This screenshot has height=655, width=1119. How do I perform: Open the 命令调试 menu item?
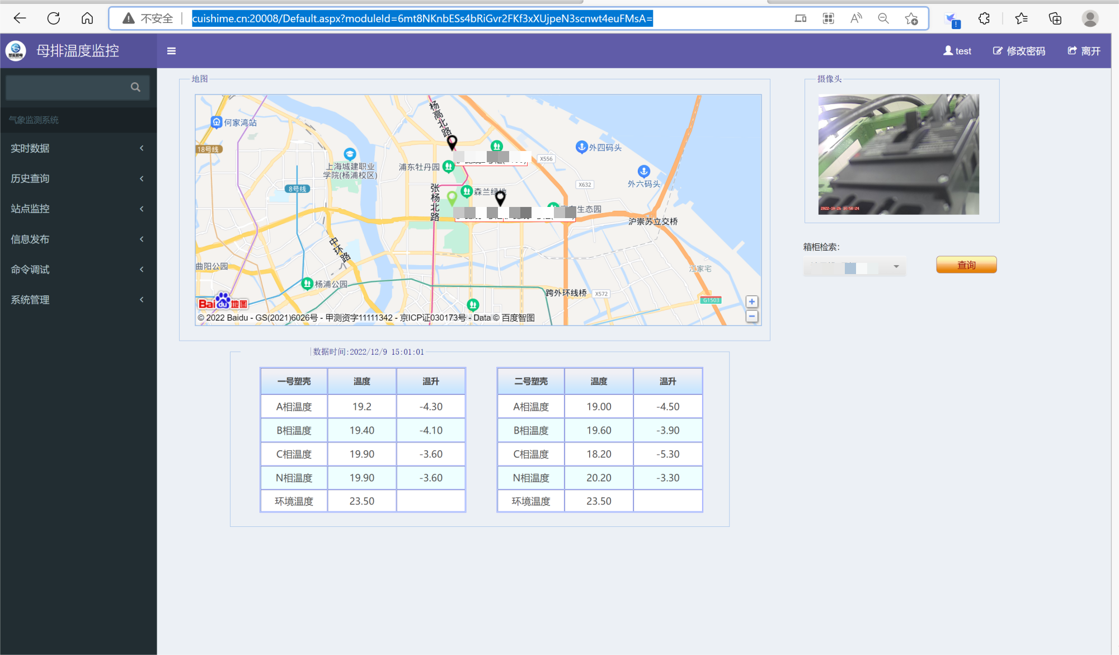(78, 270)
